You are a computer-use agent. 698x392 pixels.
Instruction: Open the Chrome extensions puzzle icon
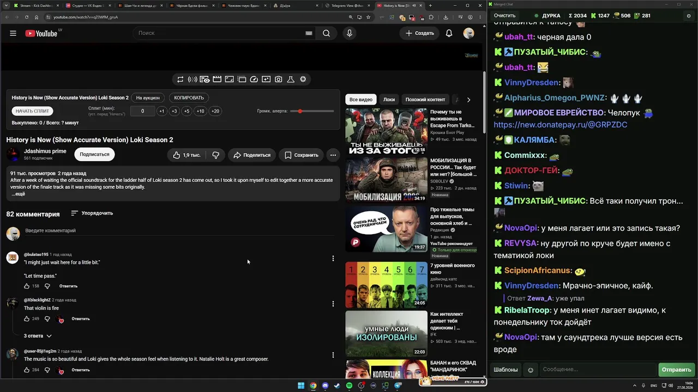pos(431,17)
